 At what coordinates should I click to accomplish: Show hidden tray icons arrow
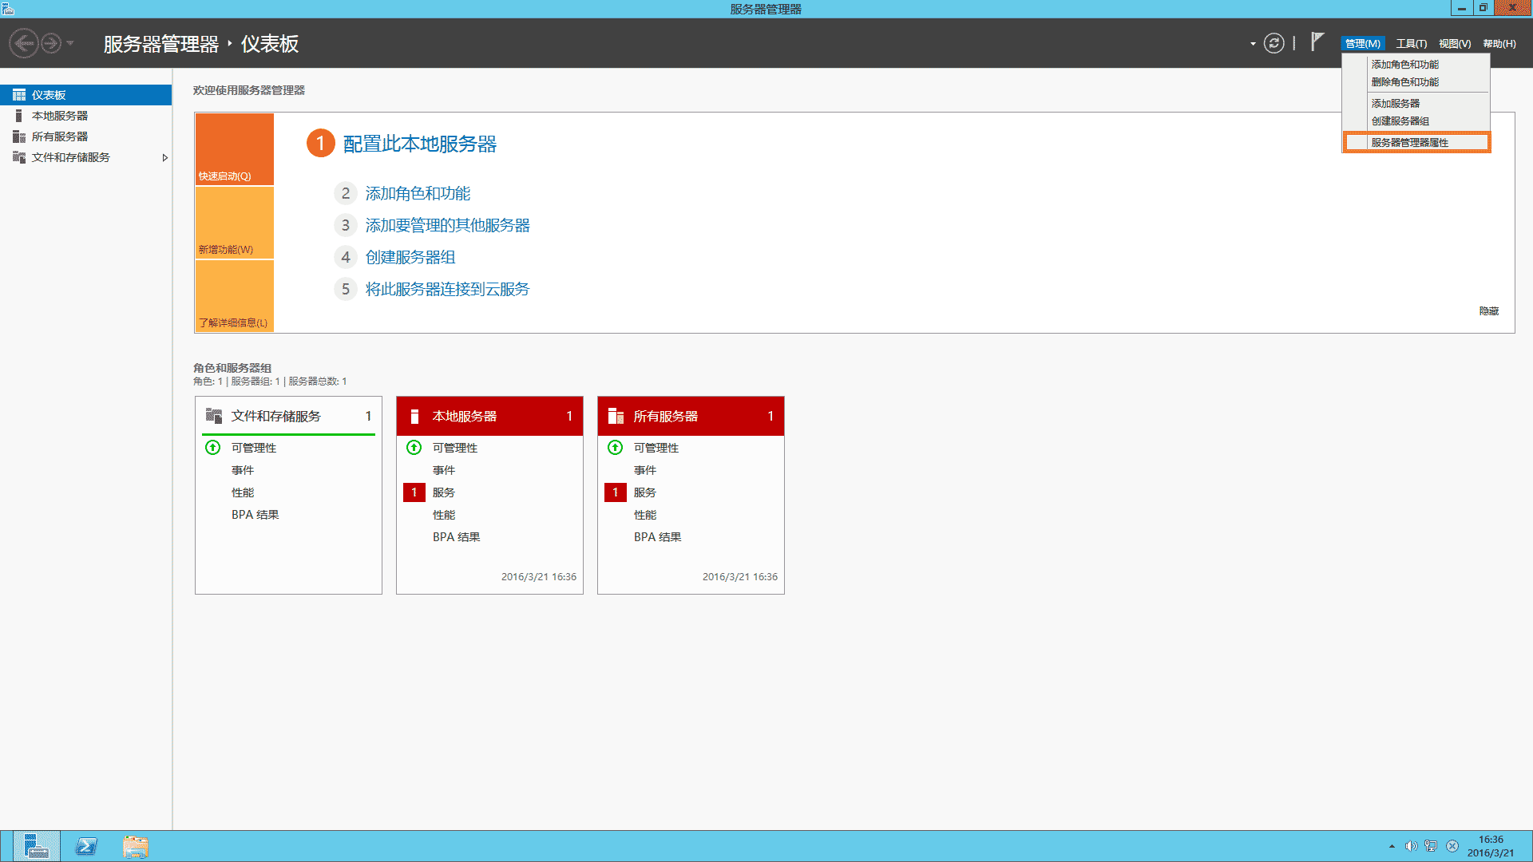tap(1392, 846)
